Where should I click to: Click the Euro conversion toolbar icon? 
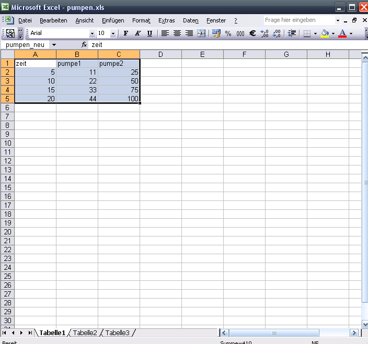[10, 33]
